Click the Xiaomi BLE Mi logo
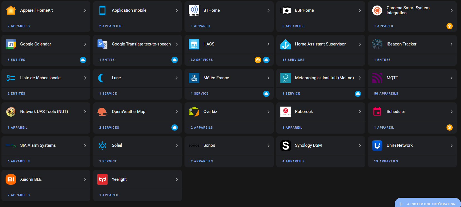 coord(11,179)
